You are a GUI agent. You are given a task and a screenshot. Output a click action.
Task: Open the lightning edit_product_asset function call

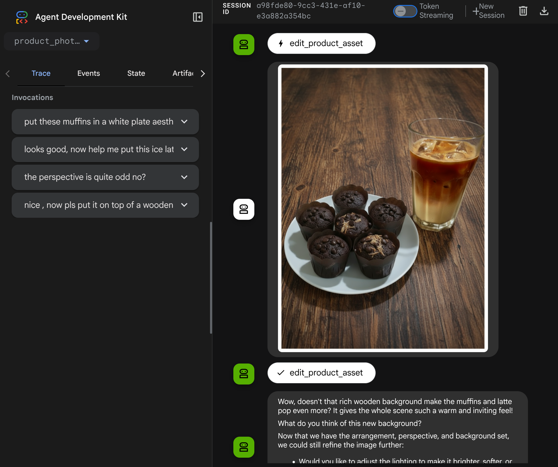point(321,43)
